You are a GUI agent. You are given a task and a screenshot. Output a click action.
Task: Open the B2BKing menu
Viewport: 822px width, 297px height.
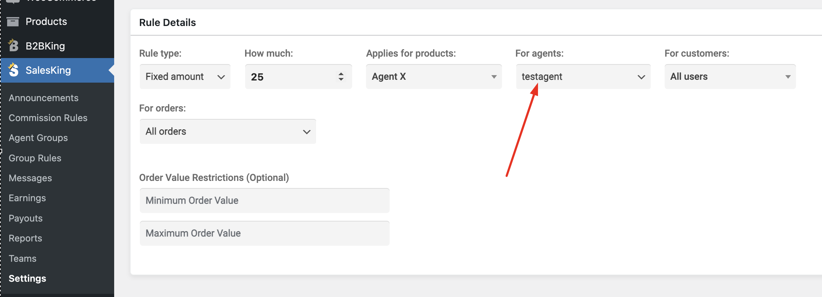click(45, 46)
